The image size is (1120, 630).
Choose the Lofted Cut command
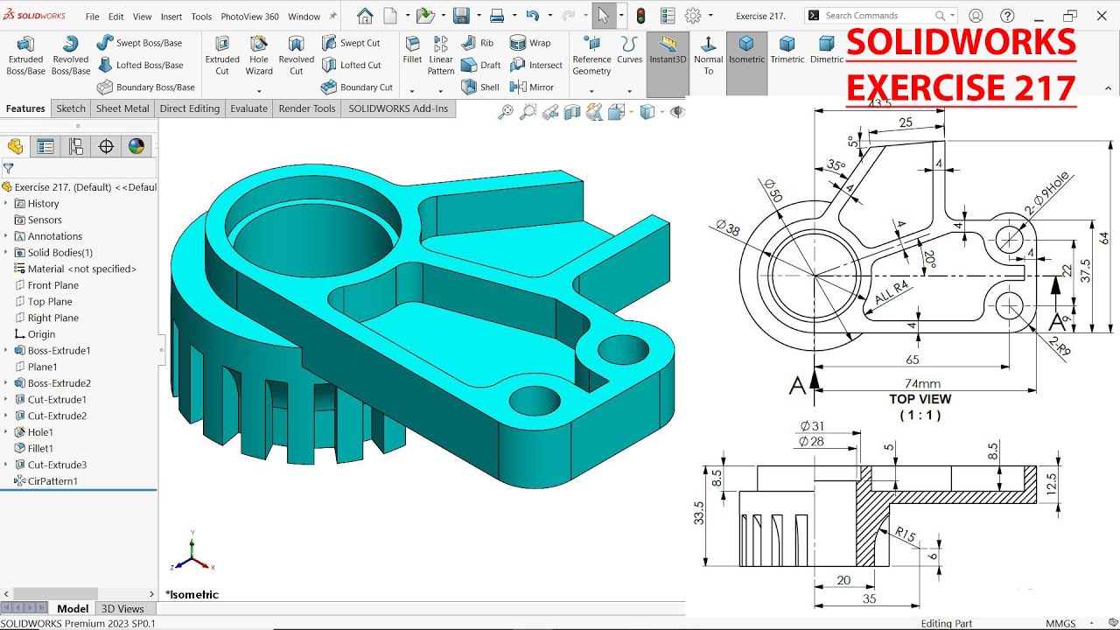(x=351, y=65)
